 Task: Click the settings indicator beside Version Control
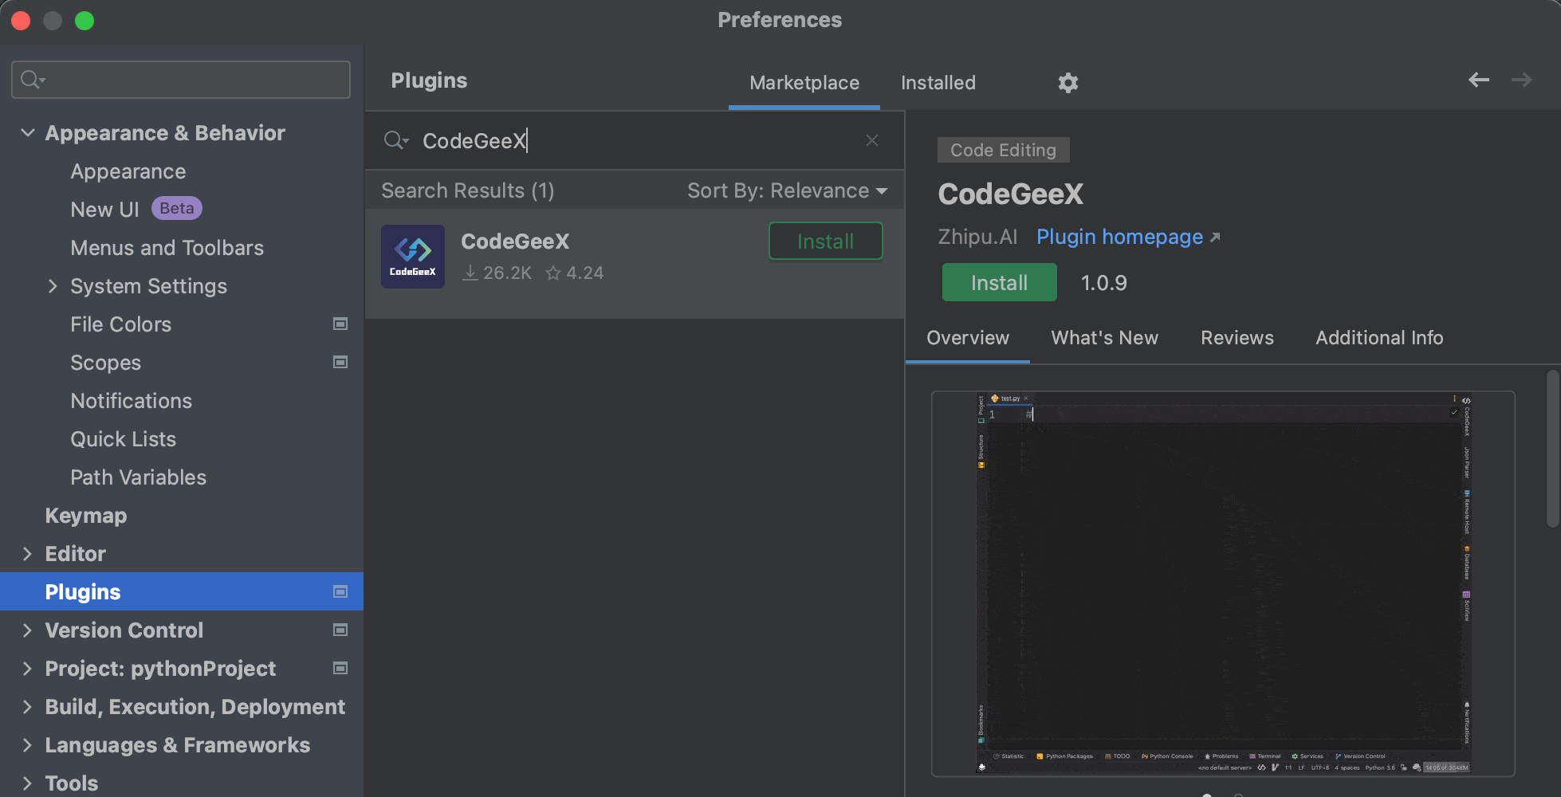(340, 630)
